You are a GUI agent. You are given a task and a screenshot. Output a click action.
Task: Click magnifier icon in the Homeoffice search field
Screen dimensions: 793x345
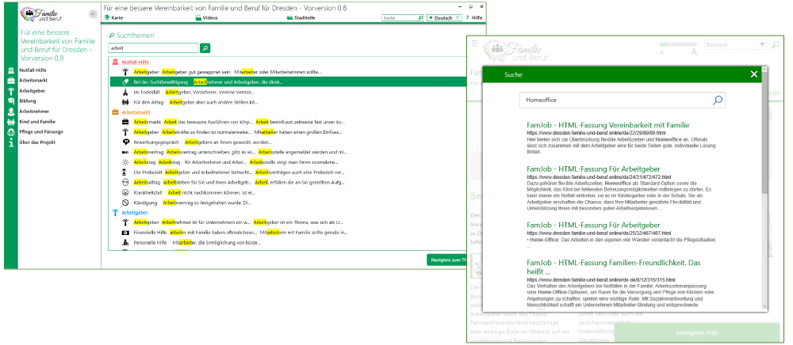pyautogui.click(x=717, y=100)
